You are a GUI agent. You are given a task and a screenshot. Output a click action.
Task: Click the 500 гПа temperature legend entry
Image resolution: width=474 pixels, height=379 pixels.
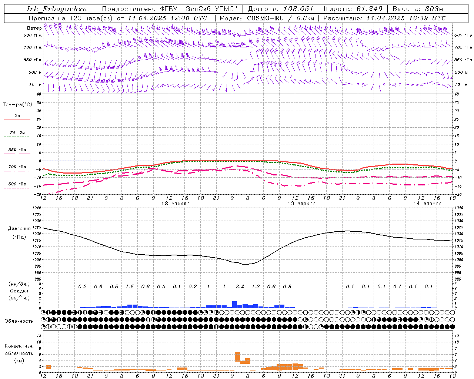pos(17,184)
